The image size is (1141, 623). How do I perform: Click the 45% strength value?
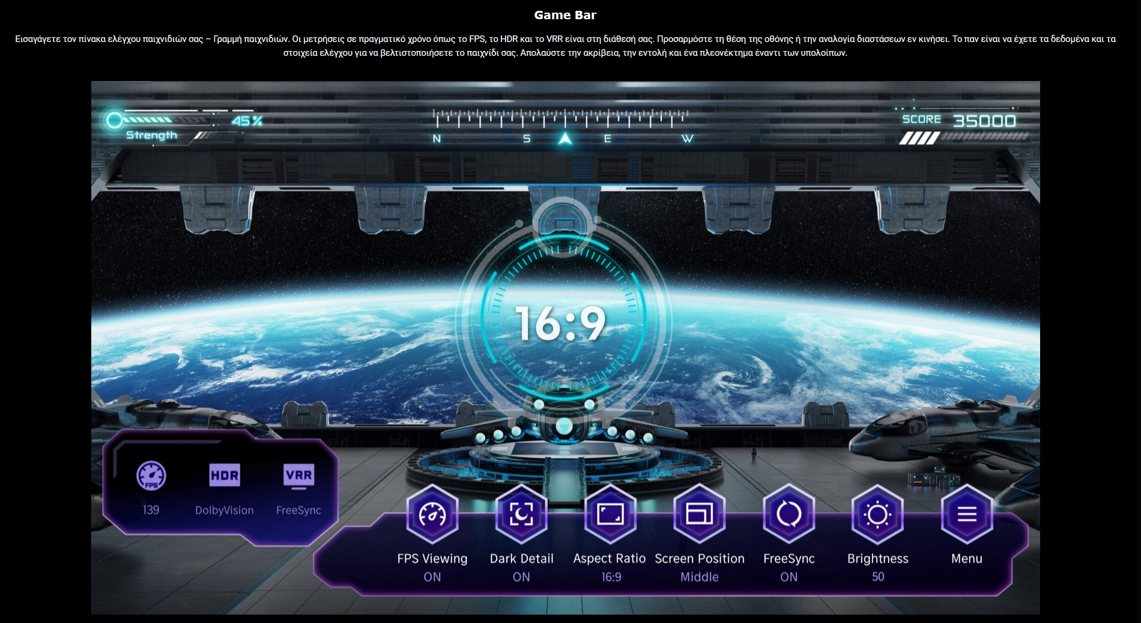tap(247, 121)
